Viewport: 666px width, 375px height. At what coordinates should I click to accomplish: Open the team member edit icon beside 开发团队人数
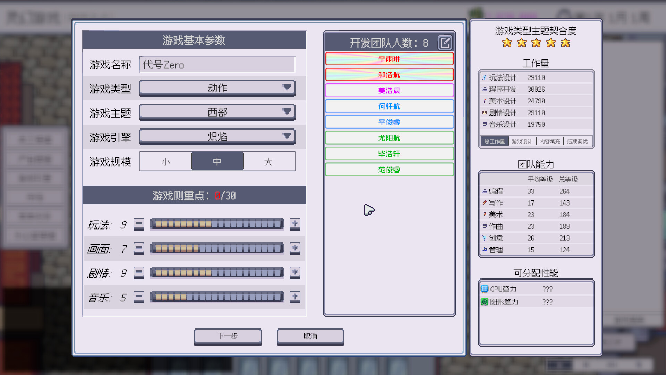[x=445, y=42]
